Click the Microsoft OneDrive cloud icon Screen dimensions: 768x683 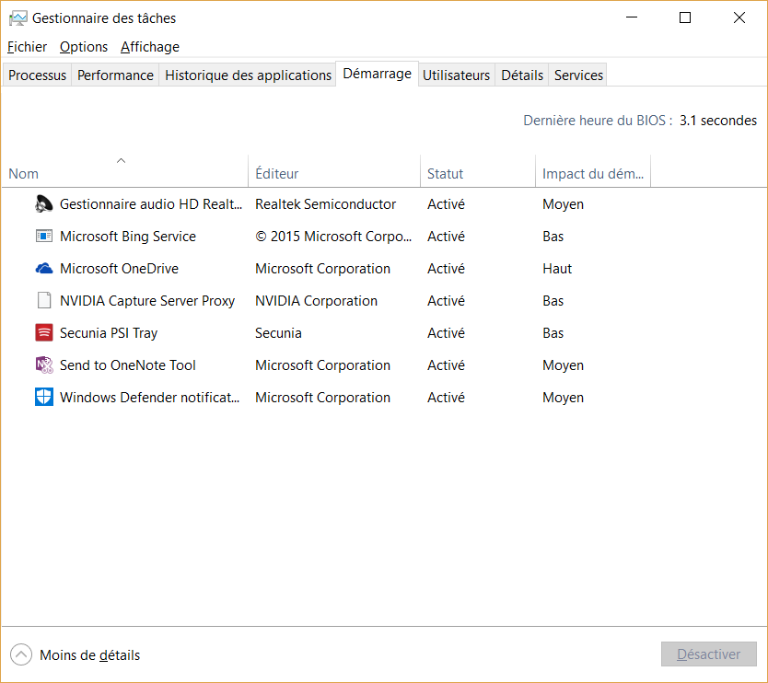[x=44, y=268]
